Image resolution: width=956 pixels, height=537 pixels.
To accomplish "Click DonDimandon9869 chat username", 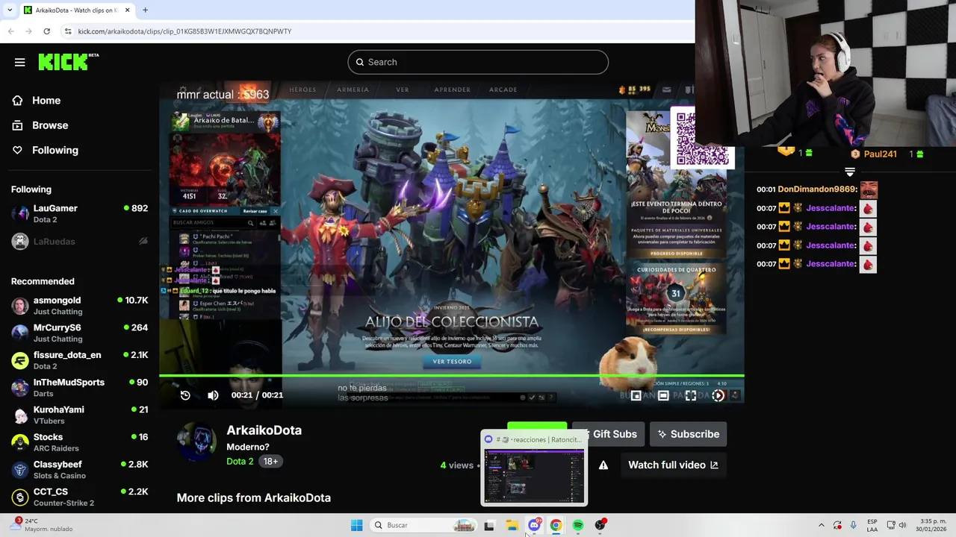I will (x=817, y=189).
